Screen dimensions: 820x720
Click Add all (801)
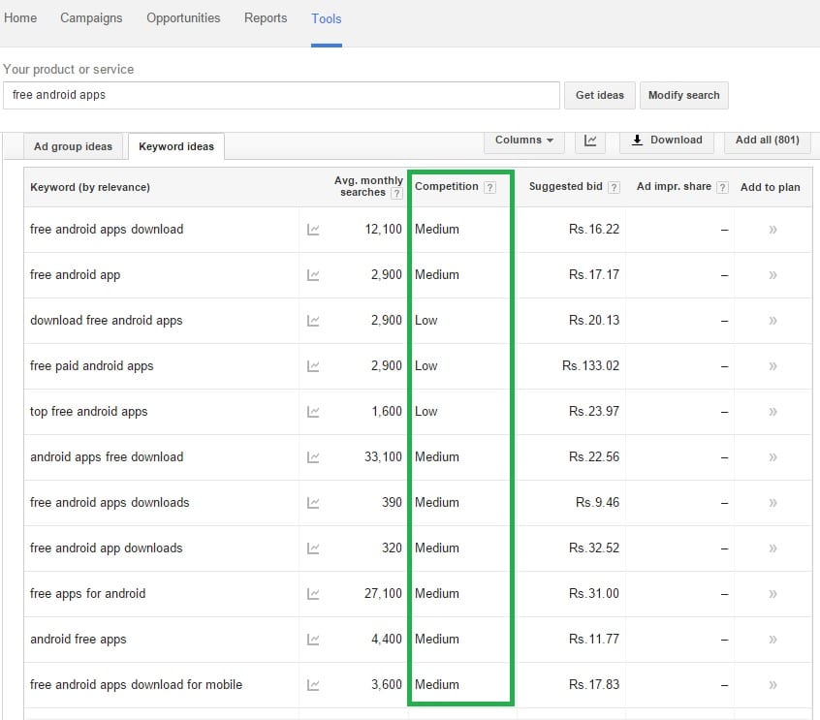click(767, 141)
